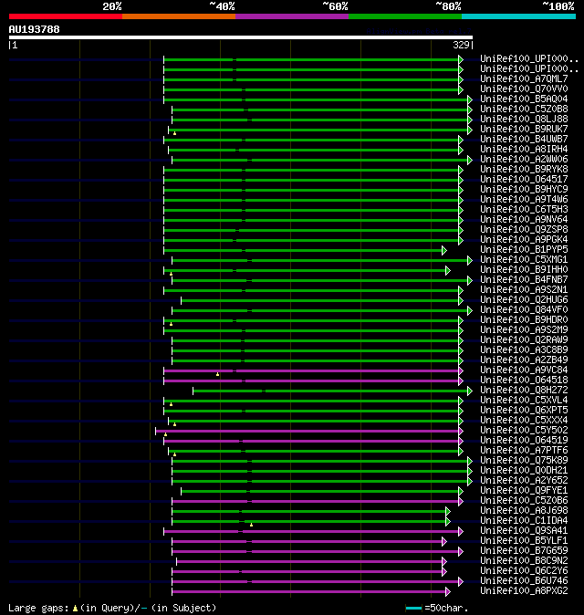Open hit UniRef100_C5Z0B8

pos(524,109)
